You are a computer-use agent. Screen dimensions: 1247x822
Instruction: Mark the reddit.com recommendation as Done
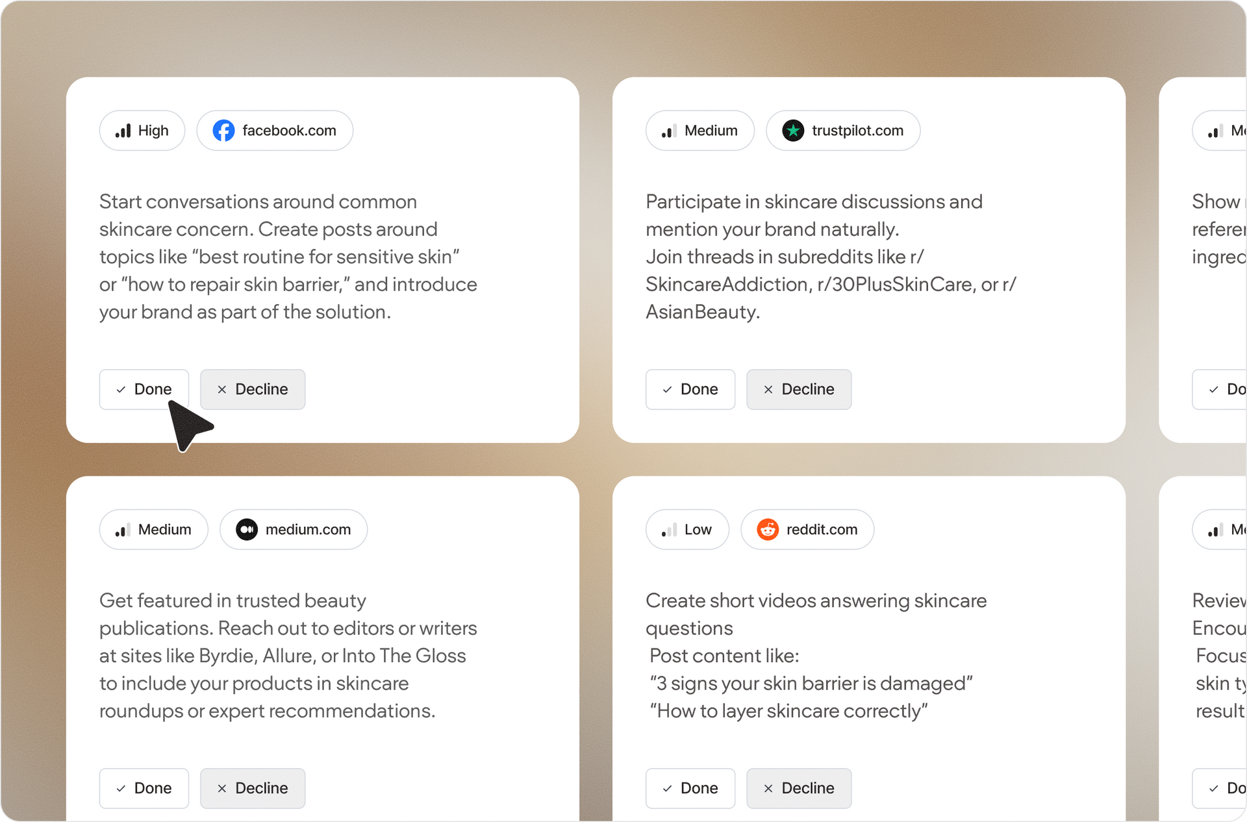pos(690,788)
